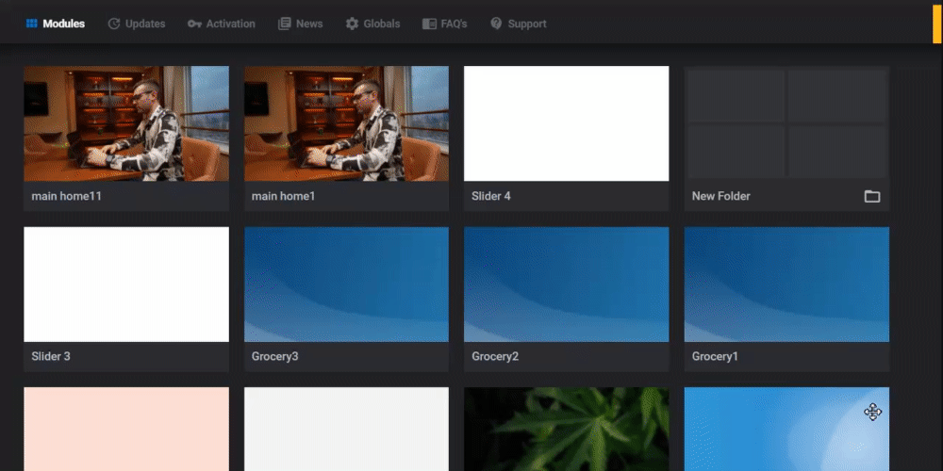Click the Globals gear icon
The image size is (943, 471).
352,24
